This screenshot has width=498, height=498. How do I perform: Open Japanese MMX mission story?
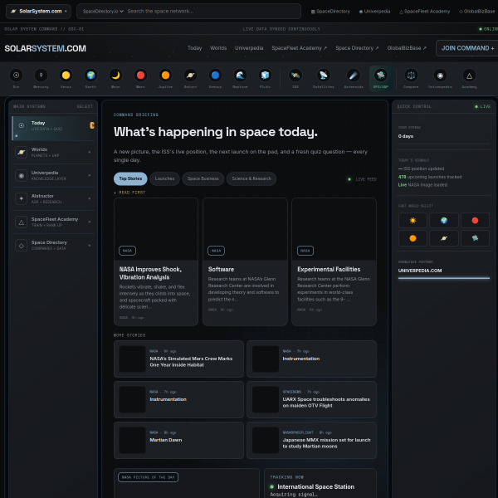point(311,440)
